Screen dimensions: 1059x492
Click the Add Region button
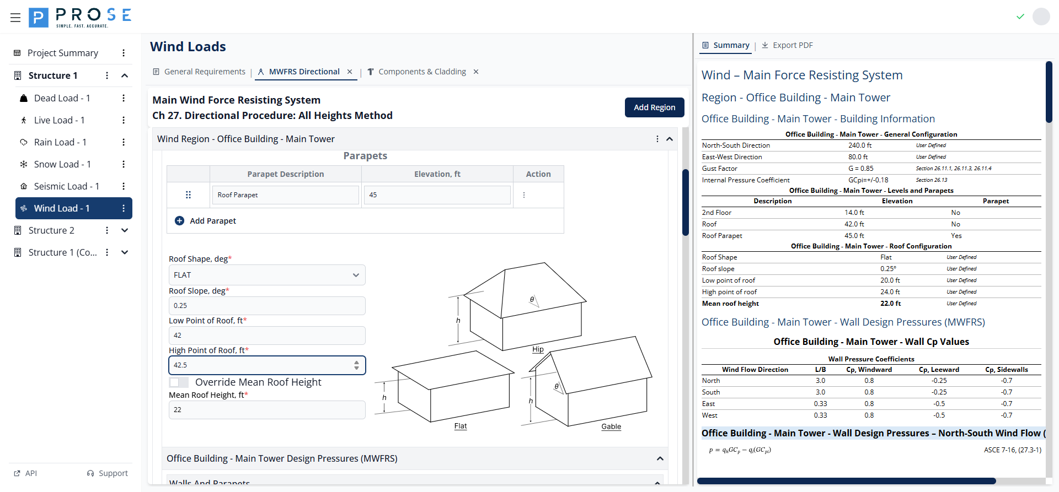(654, 107)
